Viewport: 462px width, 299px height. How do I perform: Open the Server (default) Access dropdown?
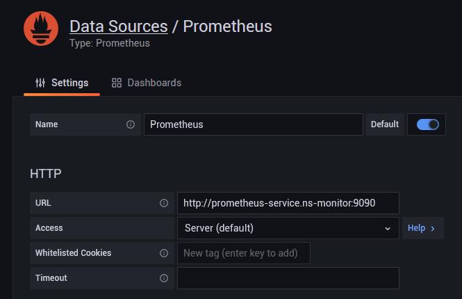pos(288,228)
